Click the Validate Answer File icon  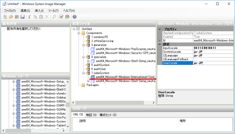pos(62,17)
